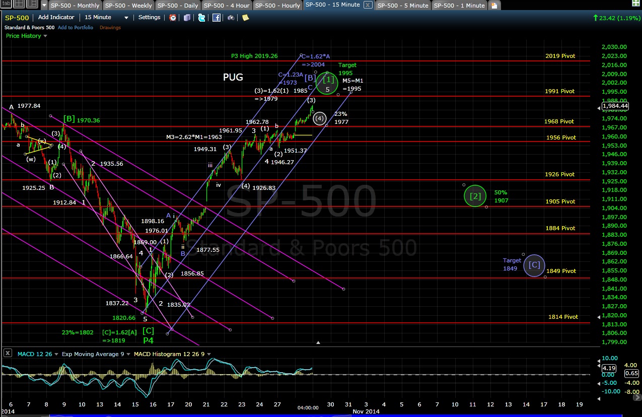Close the SP-500 15 Minute tab
Screen dimensions: 642x417
[368, 5]
